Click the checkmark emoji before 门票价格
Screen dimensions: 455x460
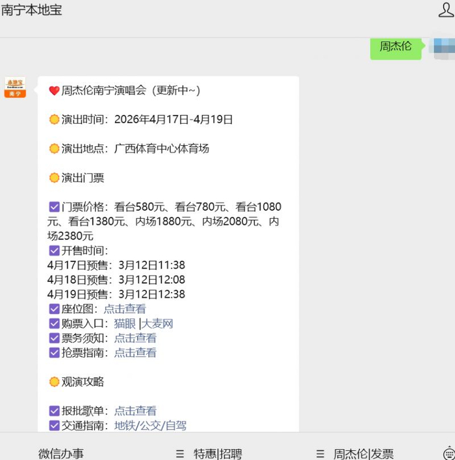54,207
